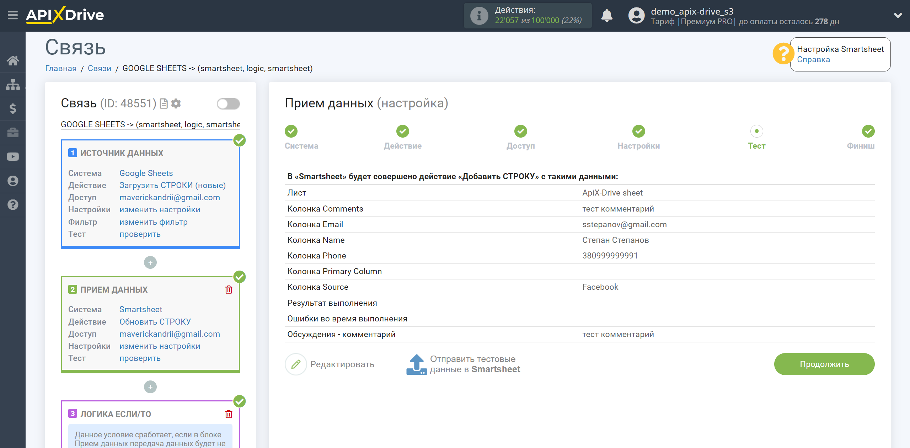Click Прием данных изменить настройки link

pyautogui.click(x=160, y=346)
